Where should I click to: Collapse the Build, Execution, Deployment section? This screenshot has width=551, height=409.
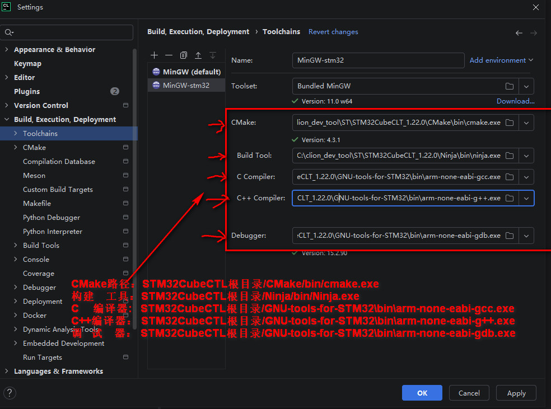tap(6, 119)
